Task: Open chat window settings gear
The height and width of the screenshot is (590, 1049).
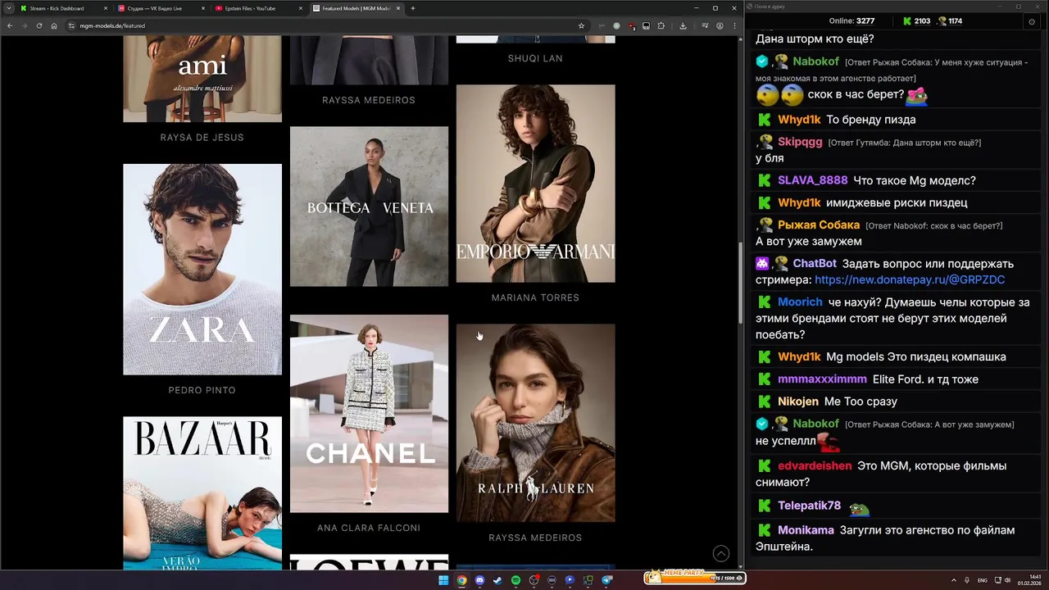Action: coord(1032,21)
